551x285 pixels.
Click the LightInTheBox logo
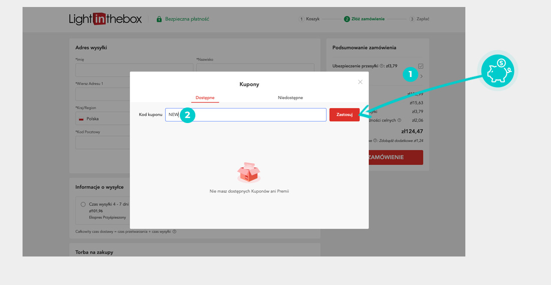[105, 19]
